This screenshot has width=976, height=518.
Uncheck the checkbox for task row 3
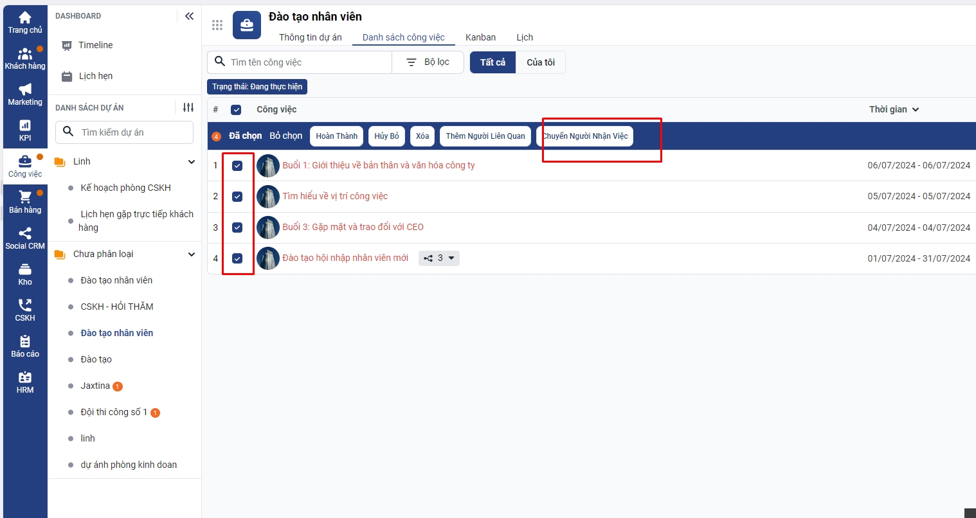pos(237,228)
